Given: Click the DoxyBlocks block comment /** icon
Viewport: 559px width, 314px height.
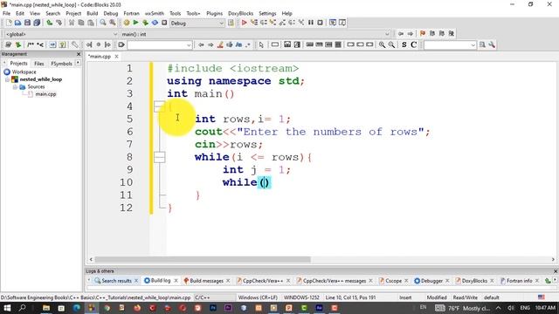Looking at the screenshot, I should (31, 44).
